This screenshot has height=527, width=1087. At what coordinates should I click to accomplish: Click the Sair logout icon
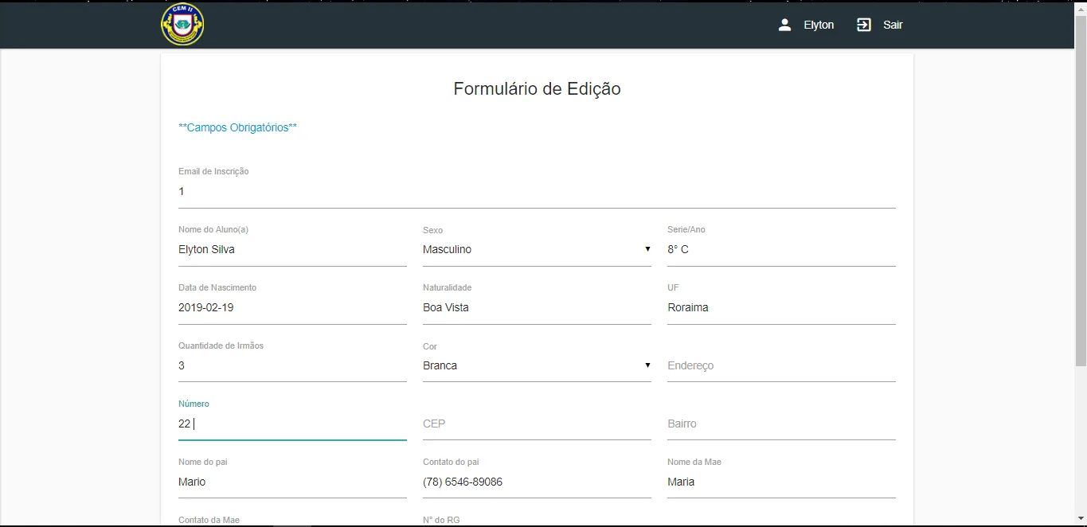[x=864, y=25]
